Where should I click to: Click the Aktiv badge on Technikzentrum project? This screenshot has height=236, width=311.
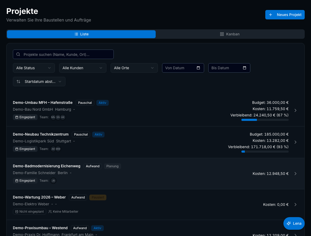point(99,135)
